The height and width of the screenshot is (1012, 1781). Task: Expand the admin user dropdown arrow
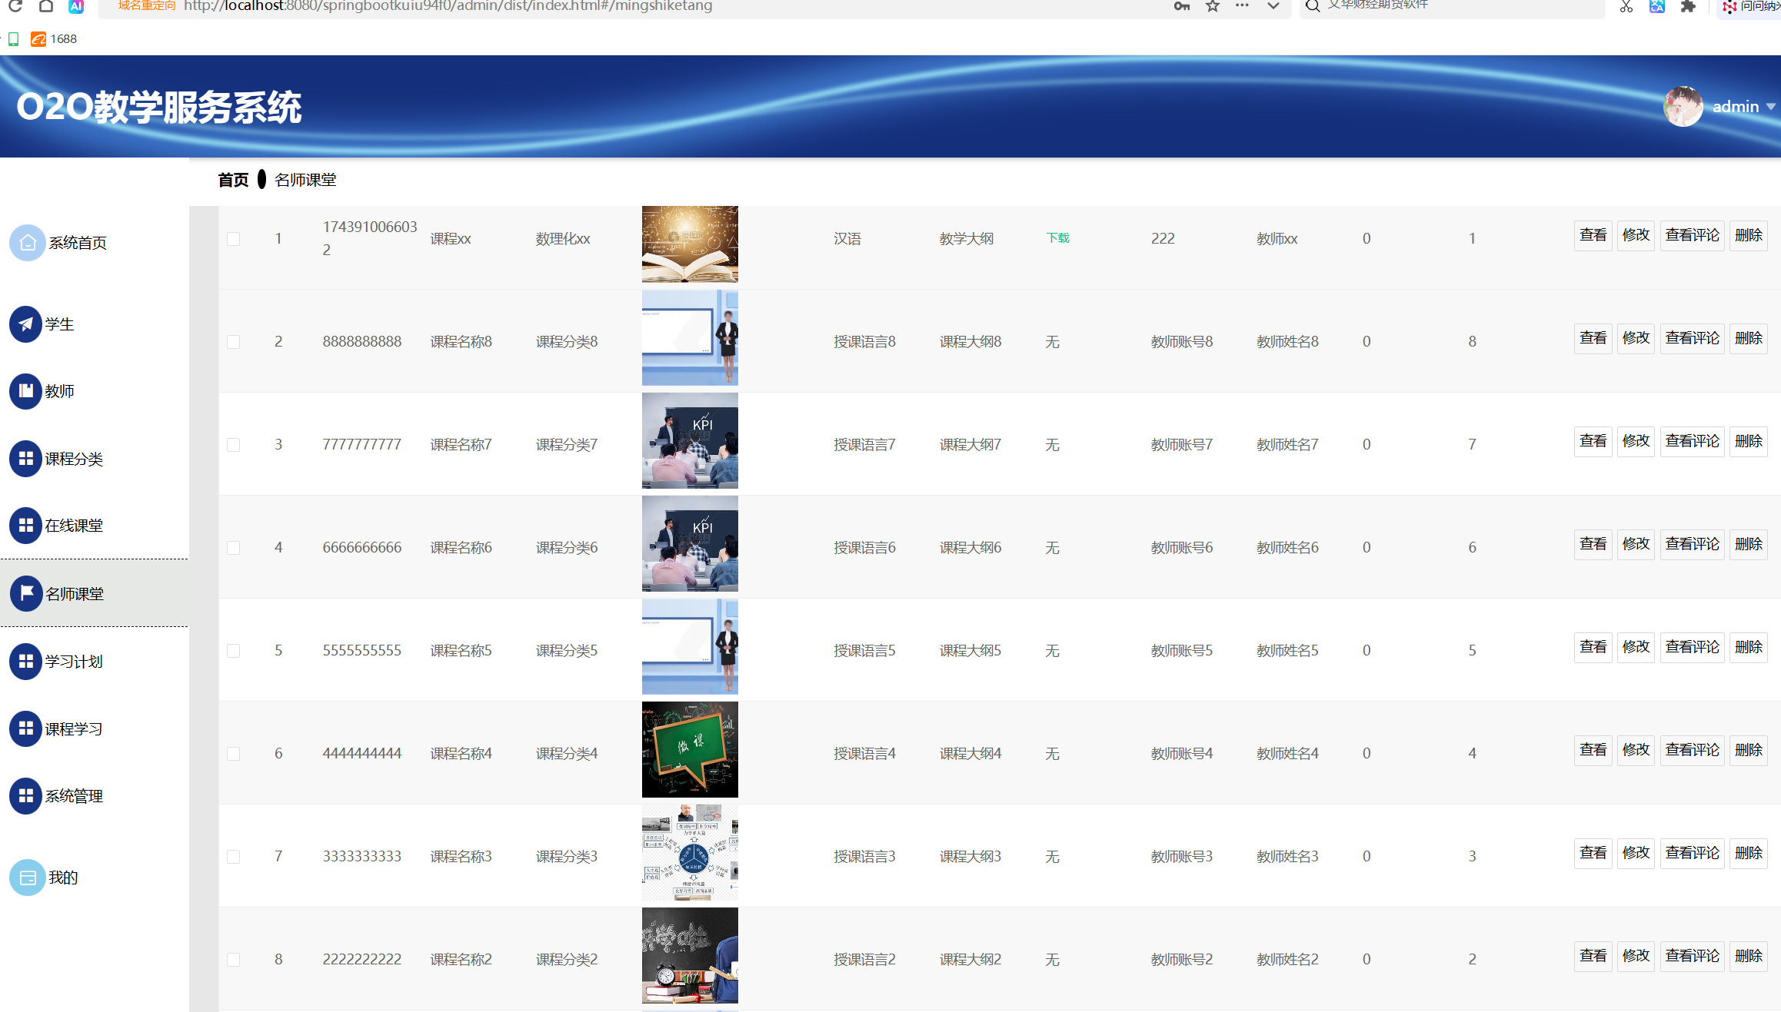[1770, 107]
